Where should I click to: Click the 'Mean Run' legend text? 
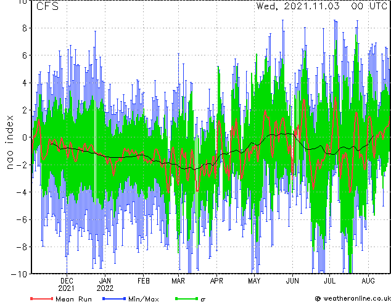coord(73,299)
